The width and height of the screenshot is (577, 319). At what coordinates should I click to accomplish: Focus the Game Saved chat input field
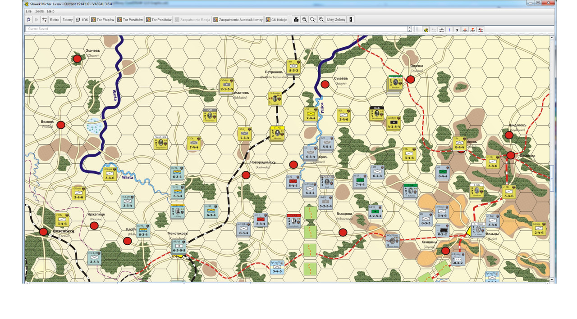point(216,29)
